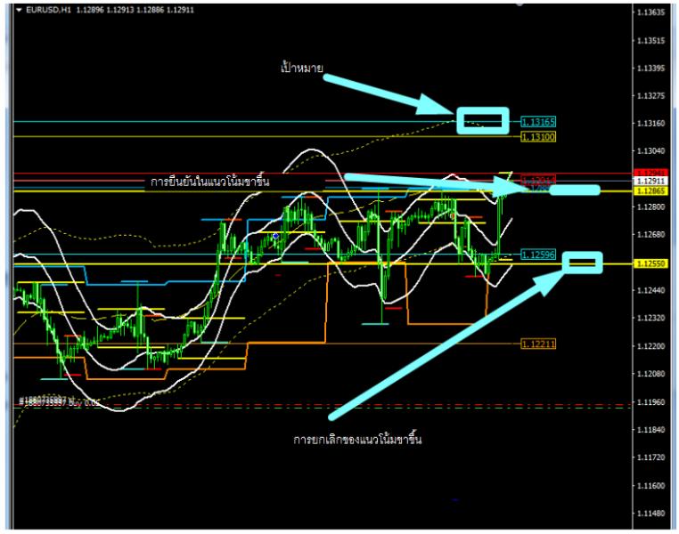This screenshot has height=534, width=679.
Task: Click 1.13395 on the price scale
Action: pyautogui.click(x=650, y=69)
